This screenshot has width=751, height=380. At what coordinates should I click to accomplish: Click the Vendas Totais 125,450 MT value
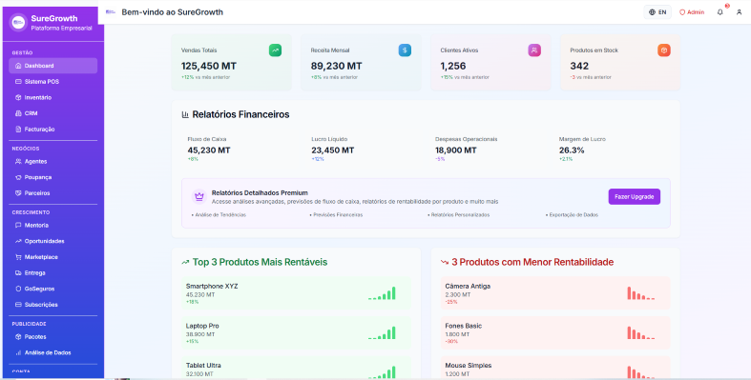coord(209,66)
